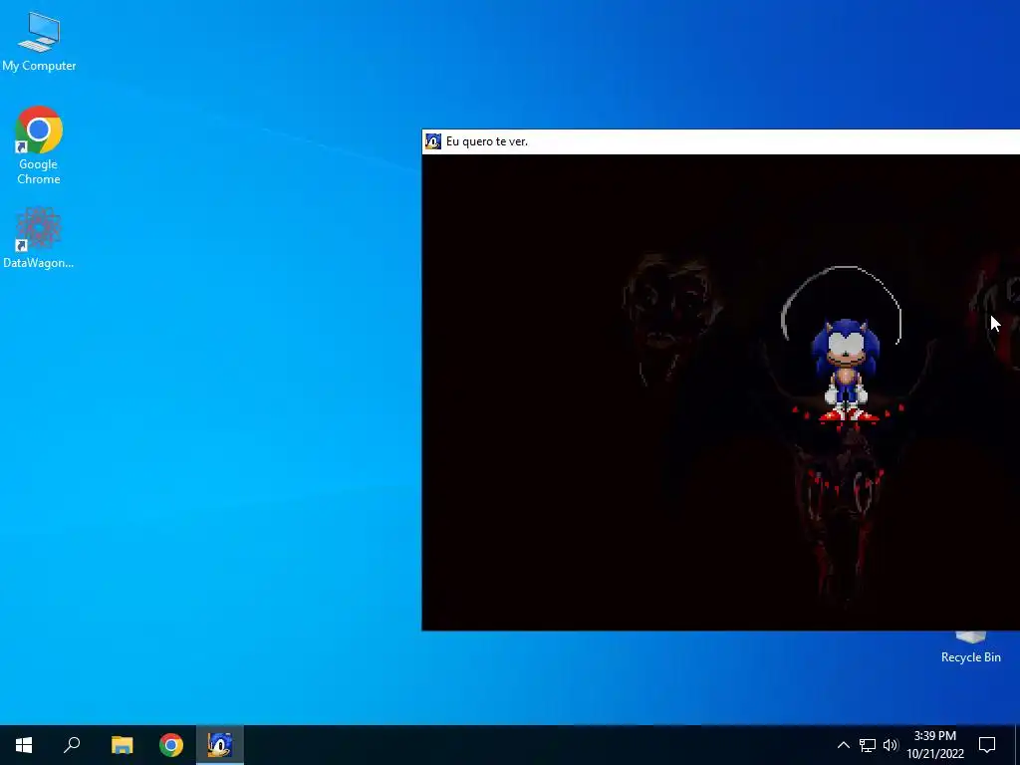Select the DataWagon desktop shortcut
This screenshot has width=1020, height=765.
pyautogui.click(x=39, y=237)
